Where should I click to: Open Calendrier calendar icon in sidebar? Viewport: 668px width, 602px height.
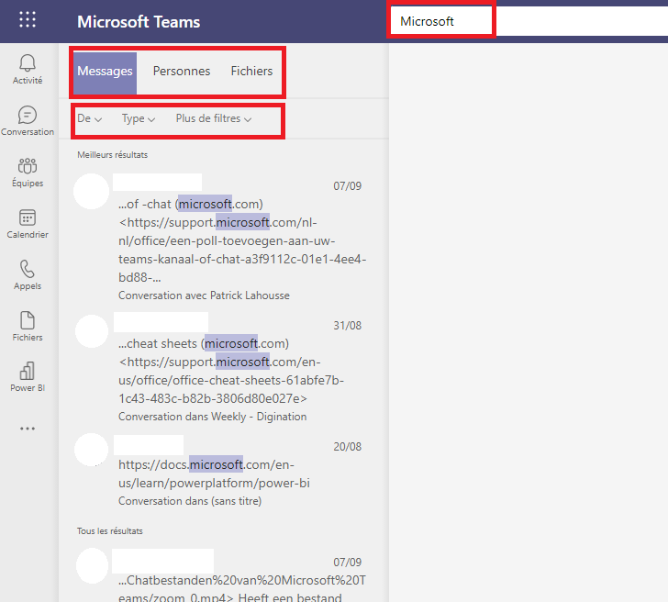[x=28, y=224]
